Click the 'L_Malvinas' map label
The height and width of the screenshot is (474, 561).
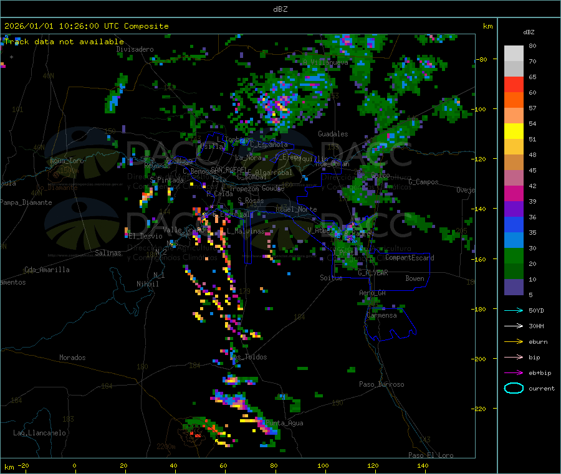click(x=246, y=231)
